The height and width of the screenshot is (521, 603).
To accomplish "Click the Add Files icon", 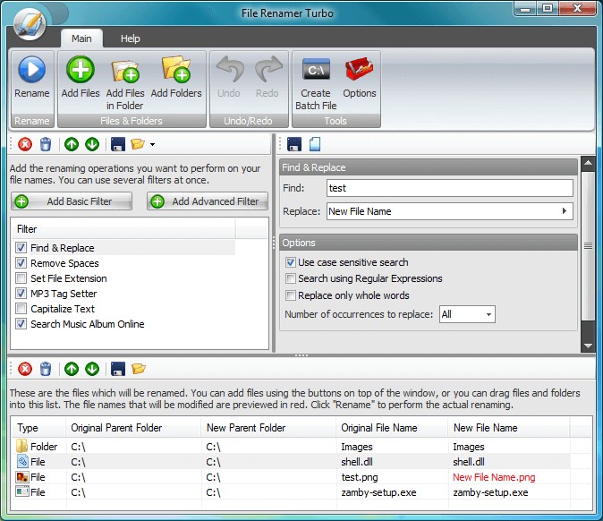I will (x=81, y=70).
